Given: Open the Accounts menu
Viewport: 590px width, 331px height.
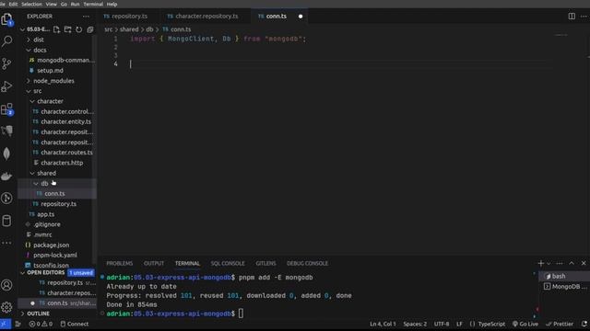Looking at the screenshot, I should click(6, 285).
